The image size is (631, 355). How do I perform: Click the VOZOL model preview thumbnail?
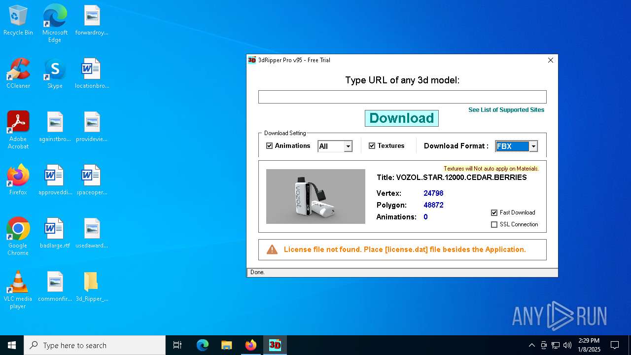(315, 196)
